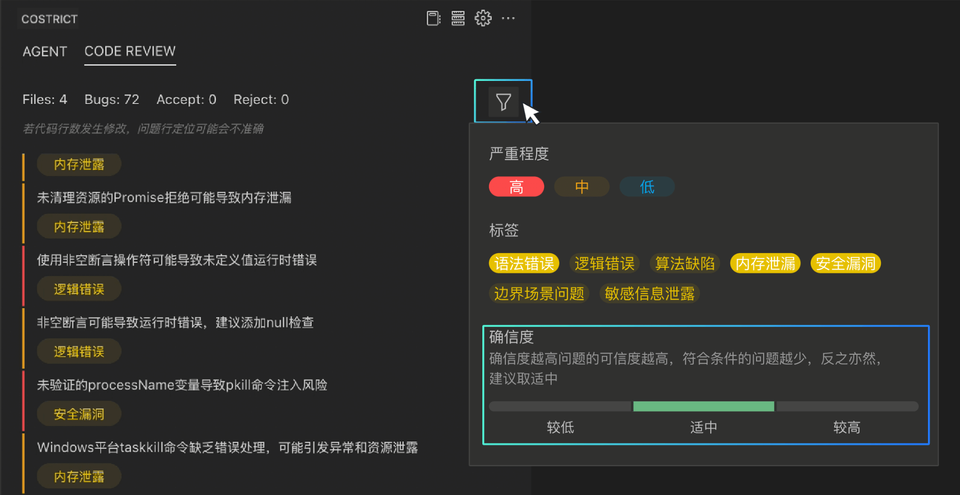Click the list view icon in header
The width and height of the screenshot is (960, 495).
458,18
